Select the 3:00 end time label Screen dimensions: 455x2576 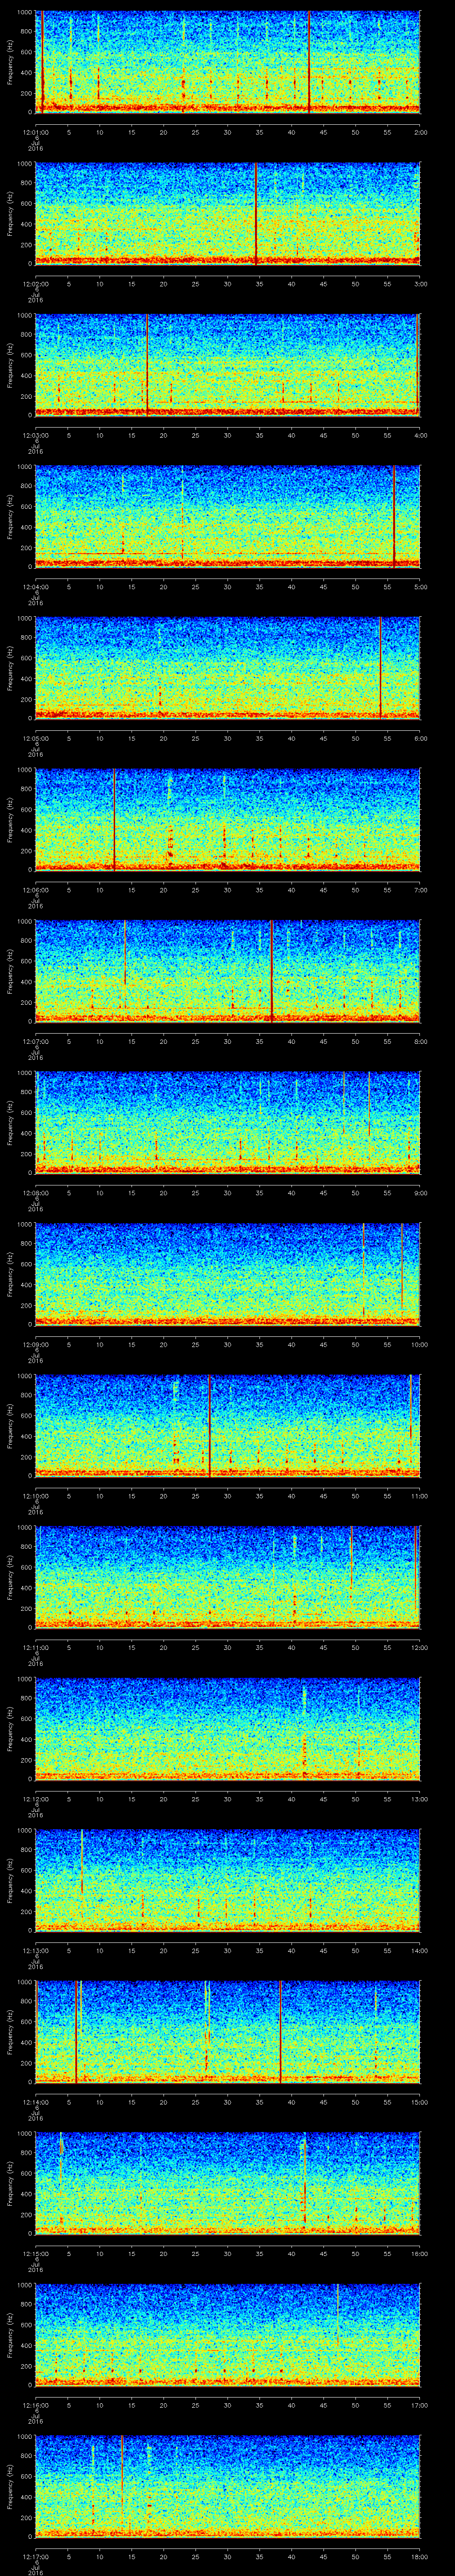[420, 284]
